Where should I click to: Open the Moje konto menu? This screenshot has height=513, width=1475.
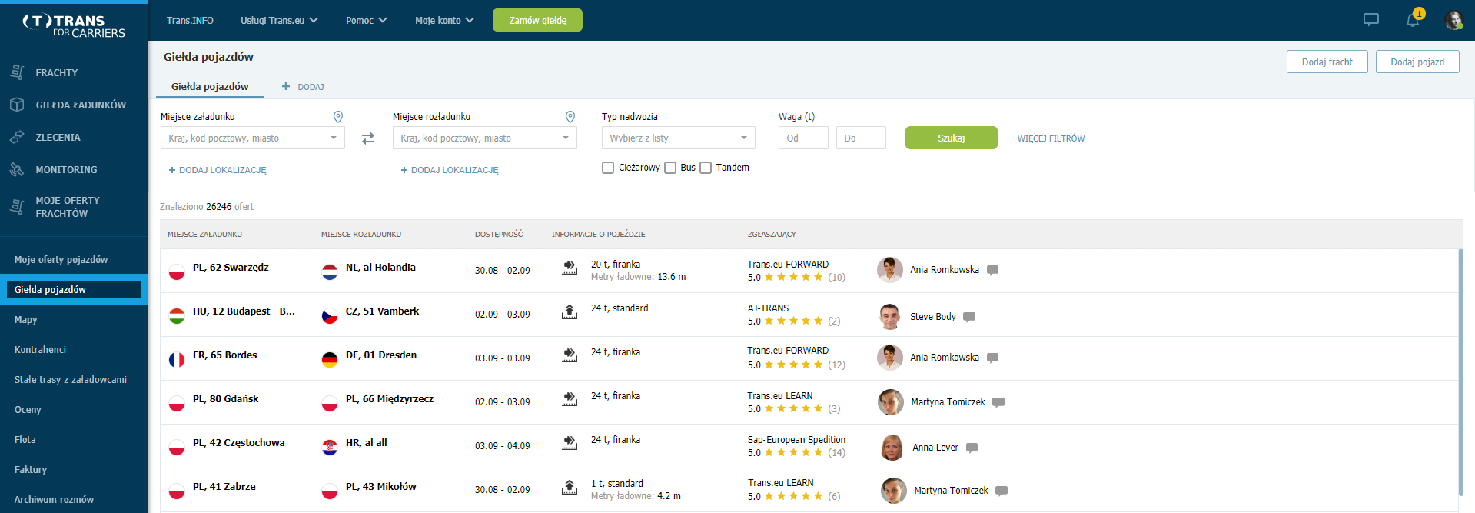point(444,21)
